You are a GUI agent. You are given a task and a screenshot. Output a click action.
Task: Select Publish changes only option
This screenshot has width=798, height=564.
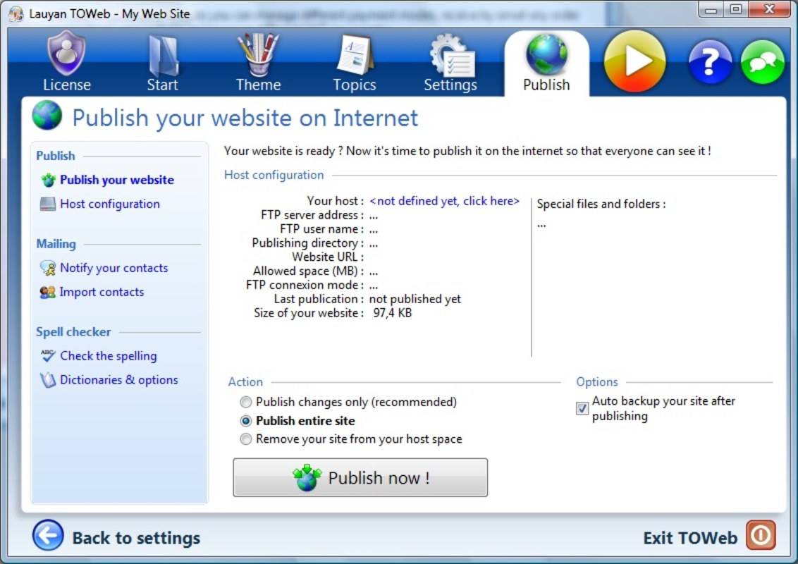pos(246,402)
